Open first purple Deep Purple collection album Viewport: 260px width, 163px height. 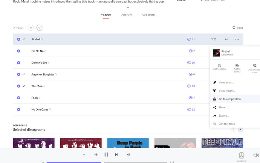coord(34,143)
